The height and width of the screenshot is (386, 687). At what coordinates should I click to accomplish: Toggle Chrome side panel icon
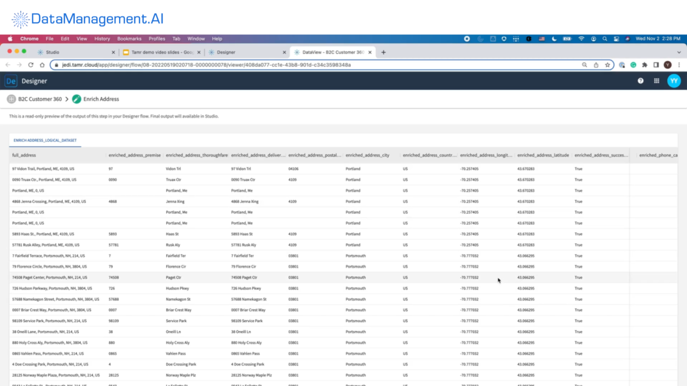[x=656, y=65]
